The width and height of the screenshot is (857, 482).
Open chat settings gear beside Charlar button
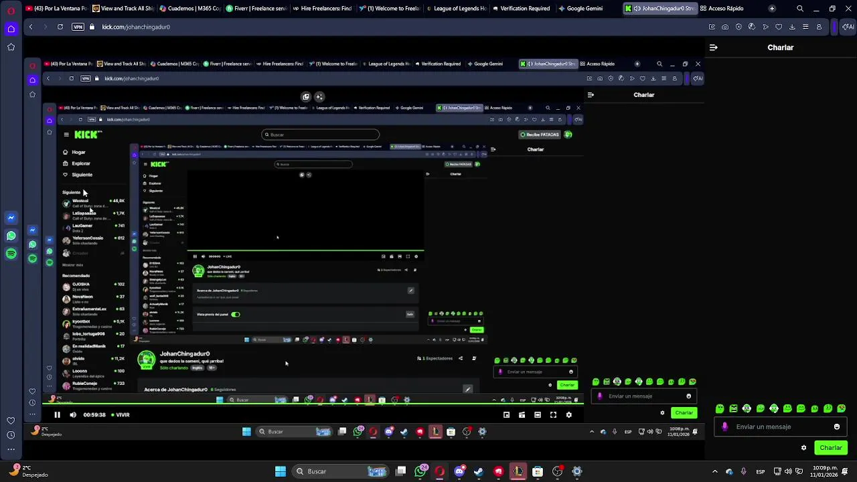(803, 448)
